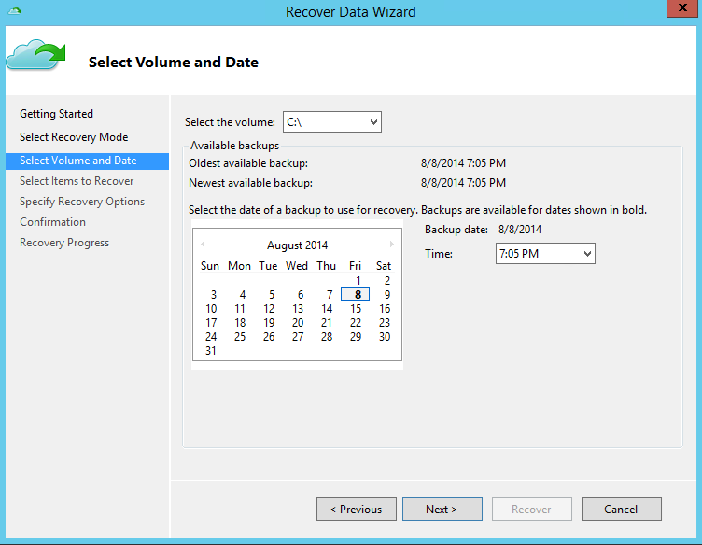Click the Next button
The height and width of the screenshot is (545, 702).
pyautogui.click(x=442, y=510)
